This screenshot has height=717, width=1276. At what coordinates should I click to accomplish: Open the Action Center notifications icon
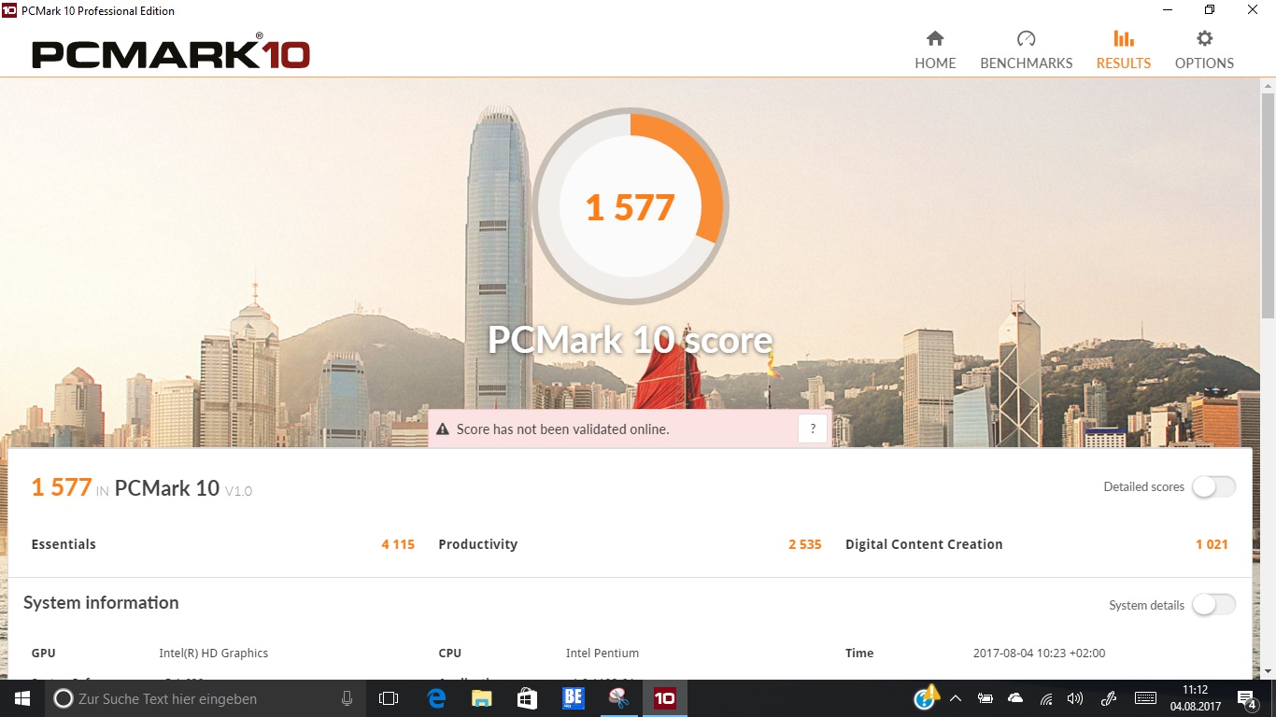[1247, 698]
